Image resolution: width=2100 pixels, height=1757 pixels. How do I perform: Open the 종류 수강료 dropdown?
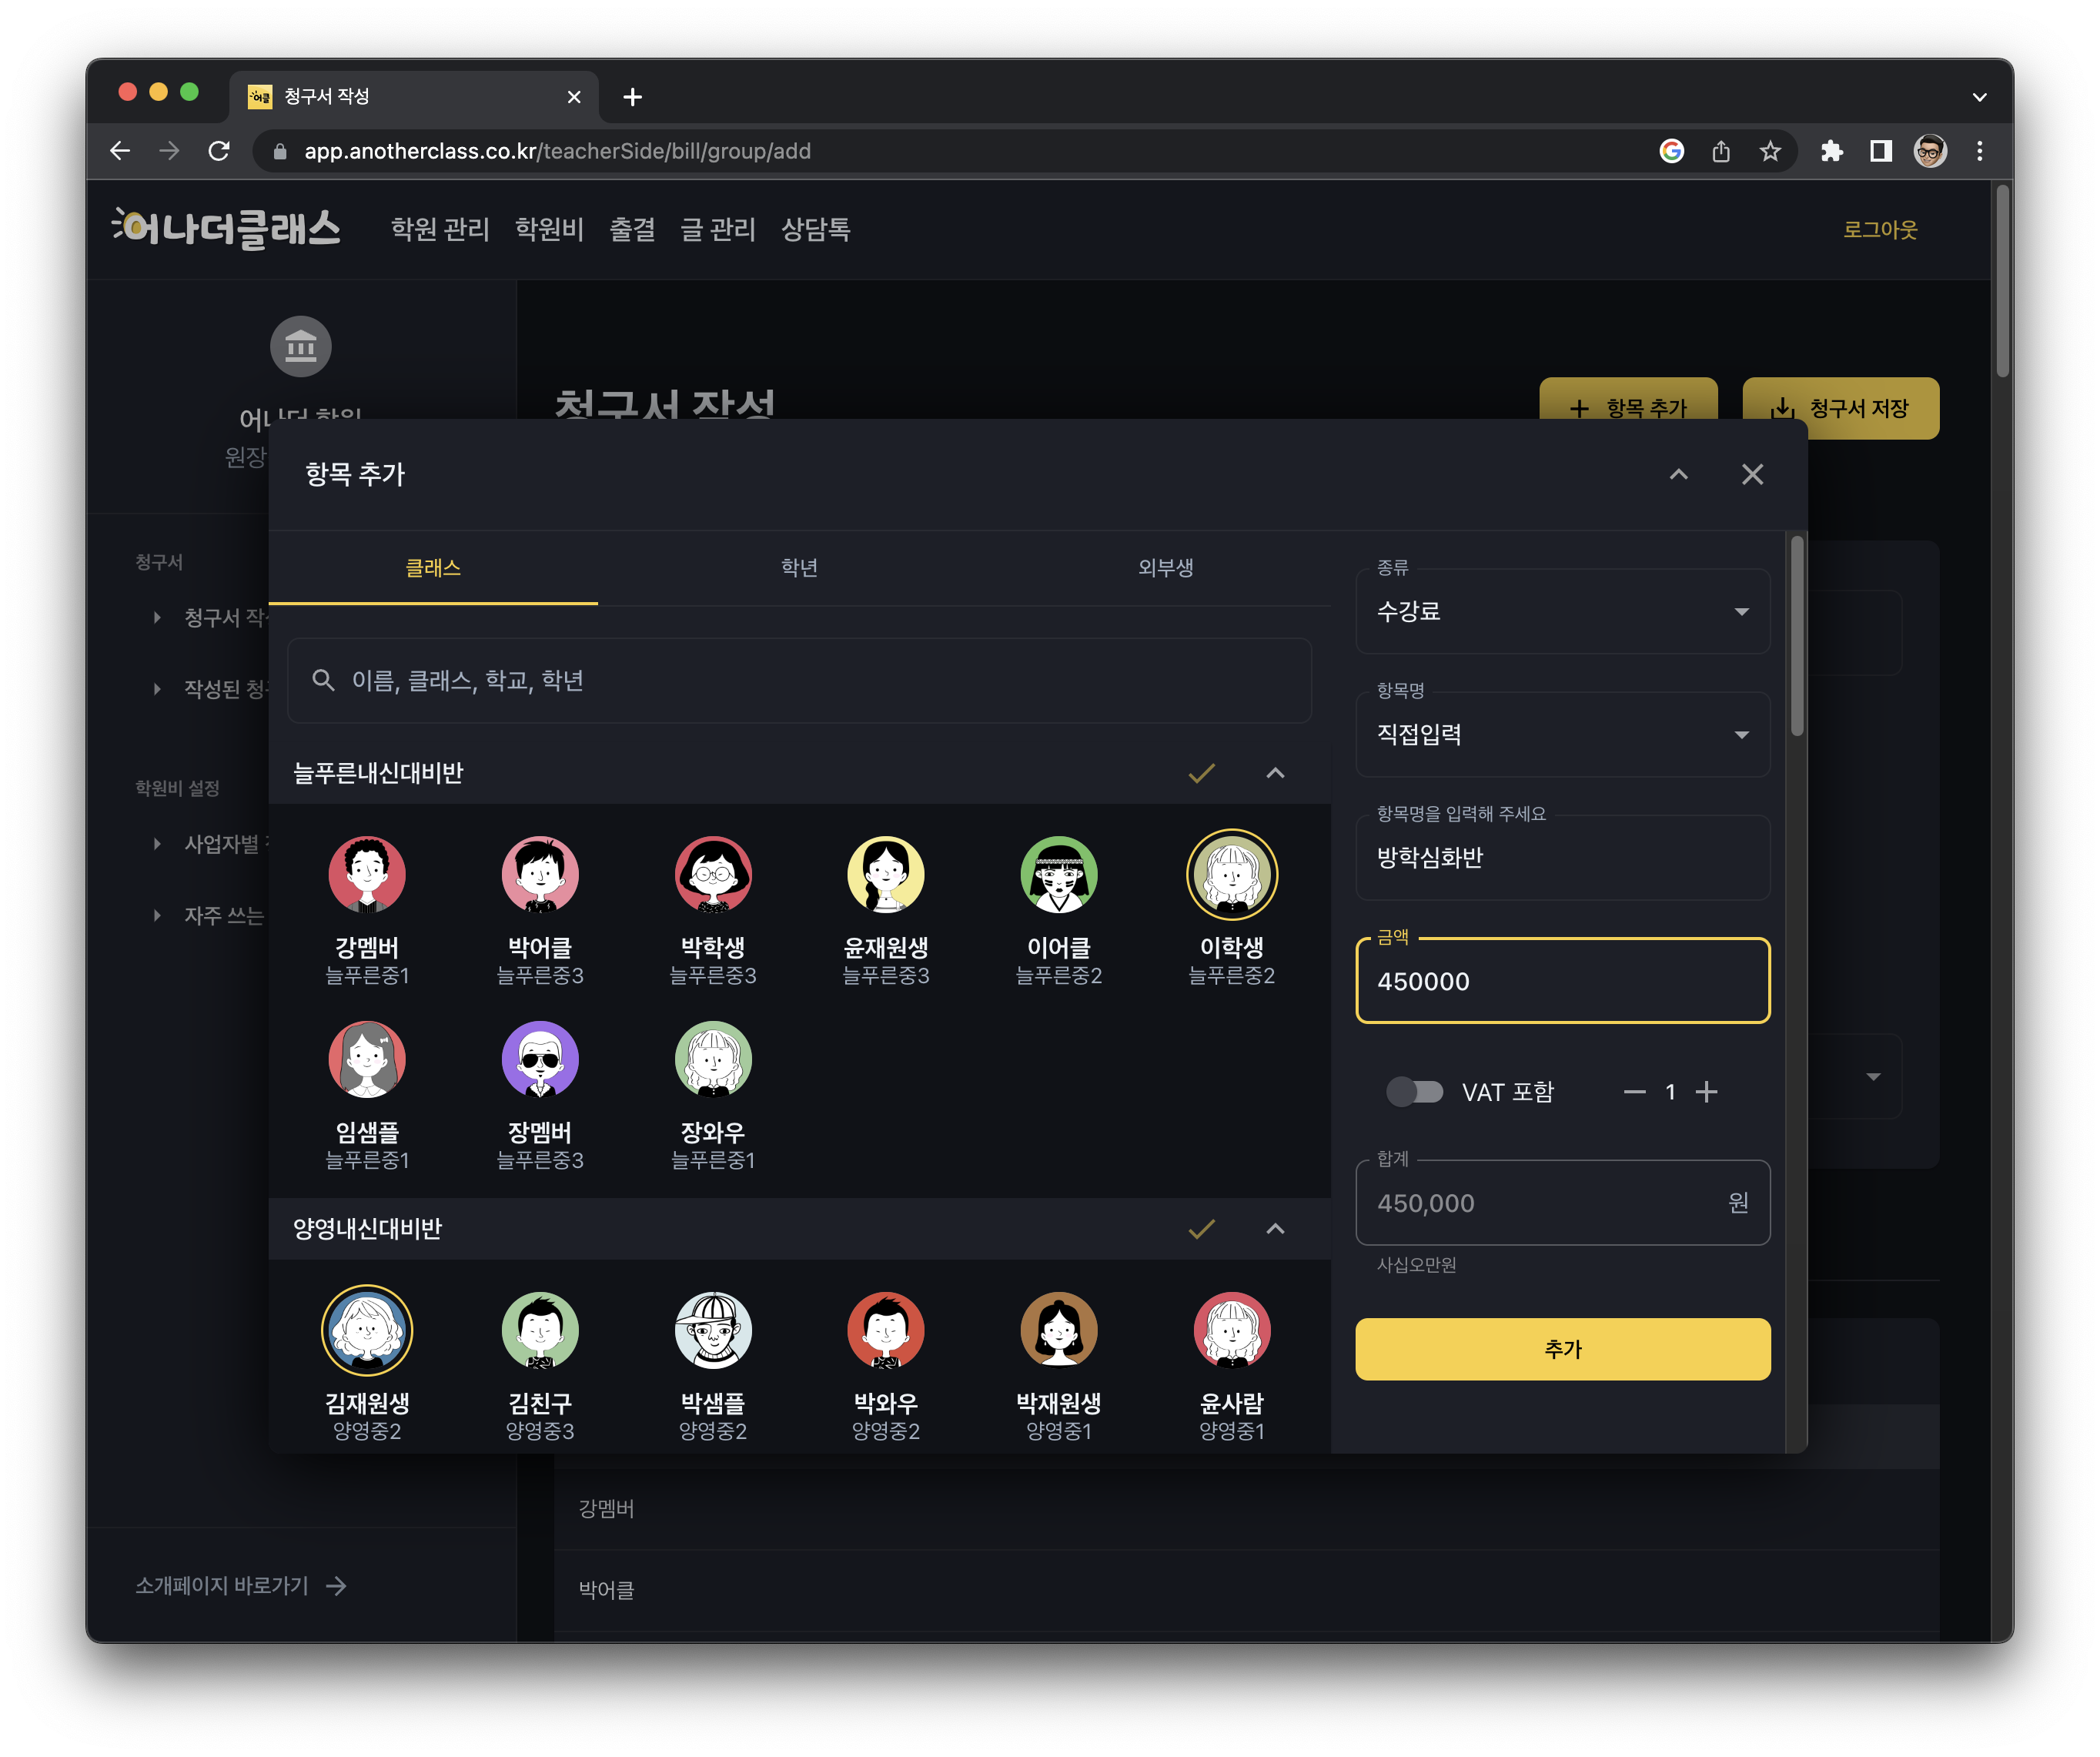pyautogui.click(x=1562, y=611)
